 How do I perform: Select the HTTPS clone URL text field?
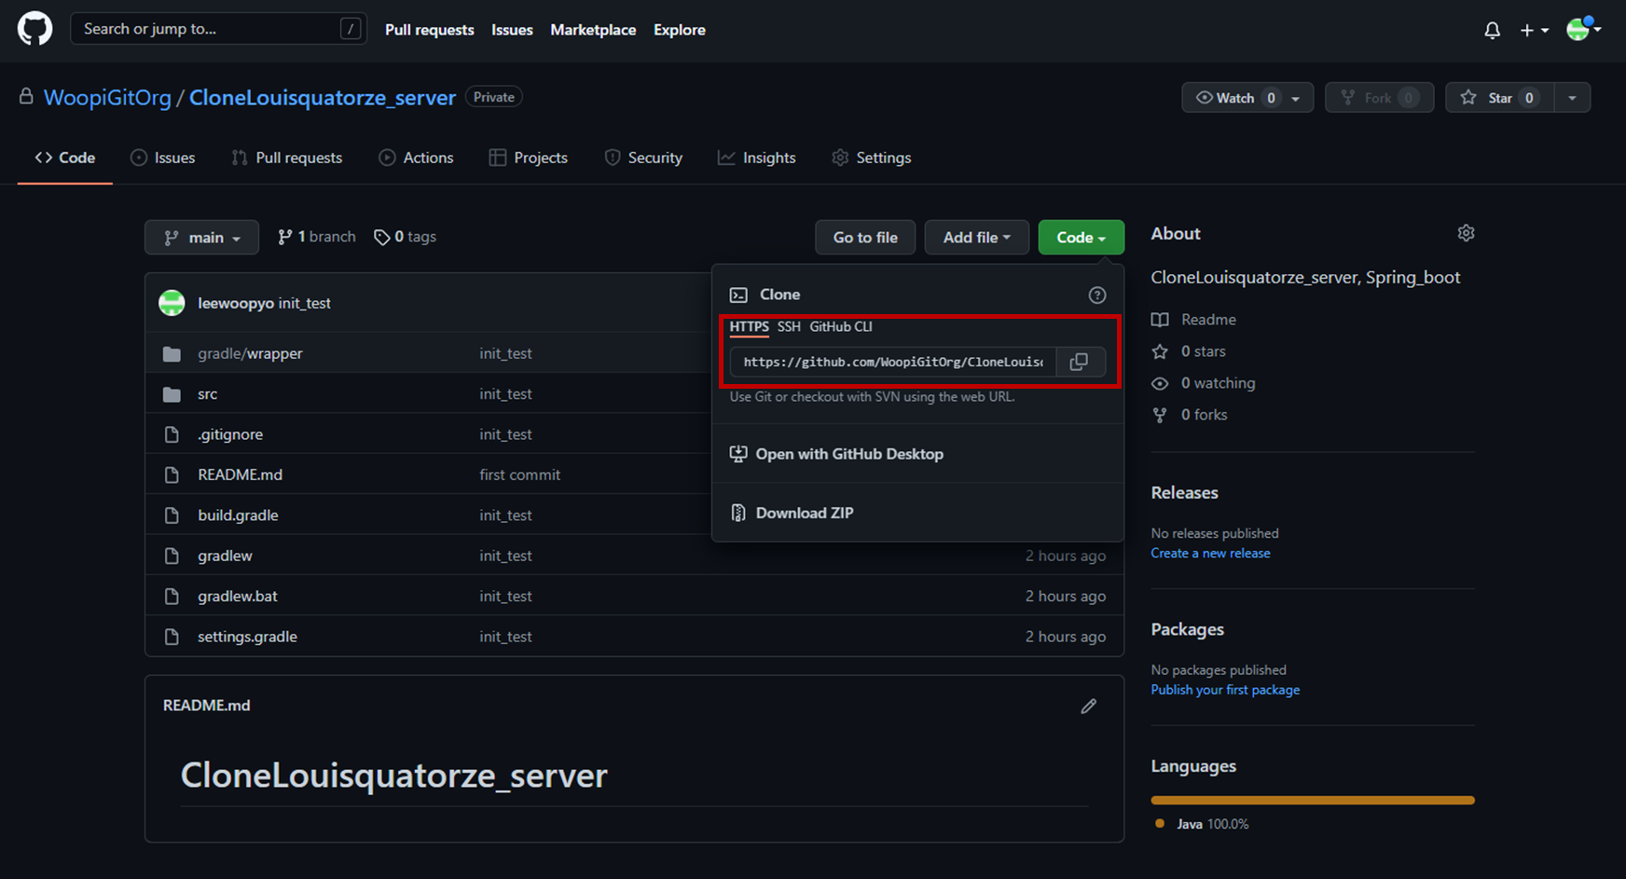tap(893, 362)
